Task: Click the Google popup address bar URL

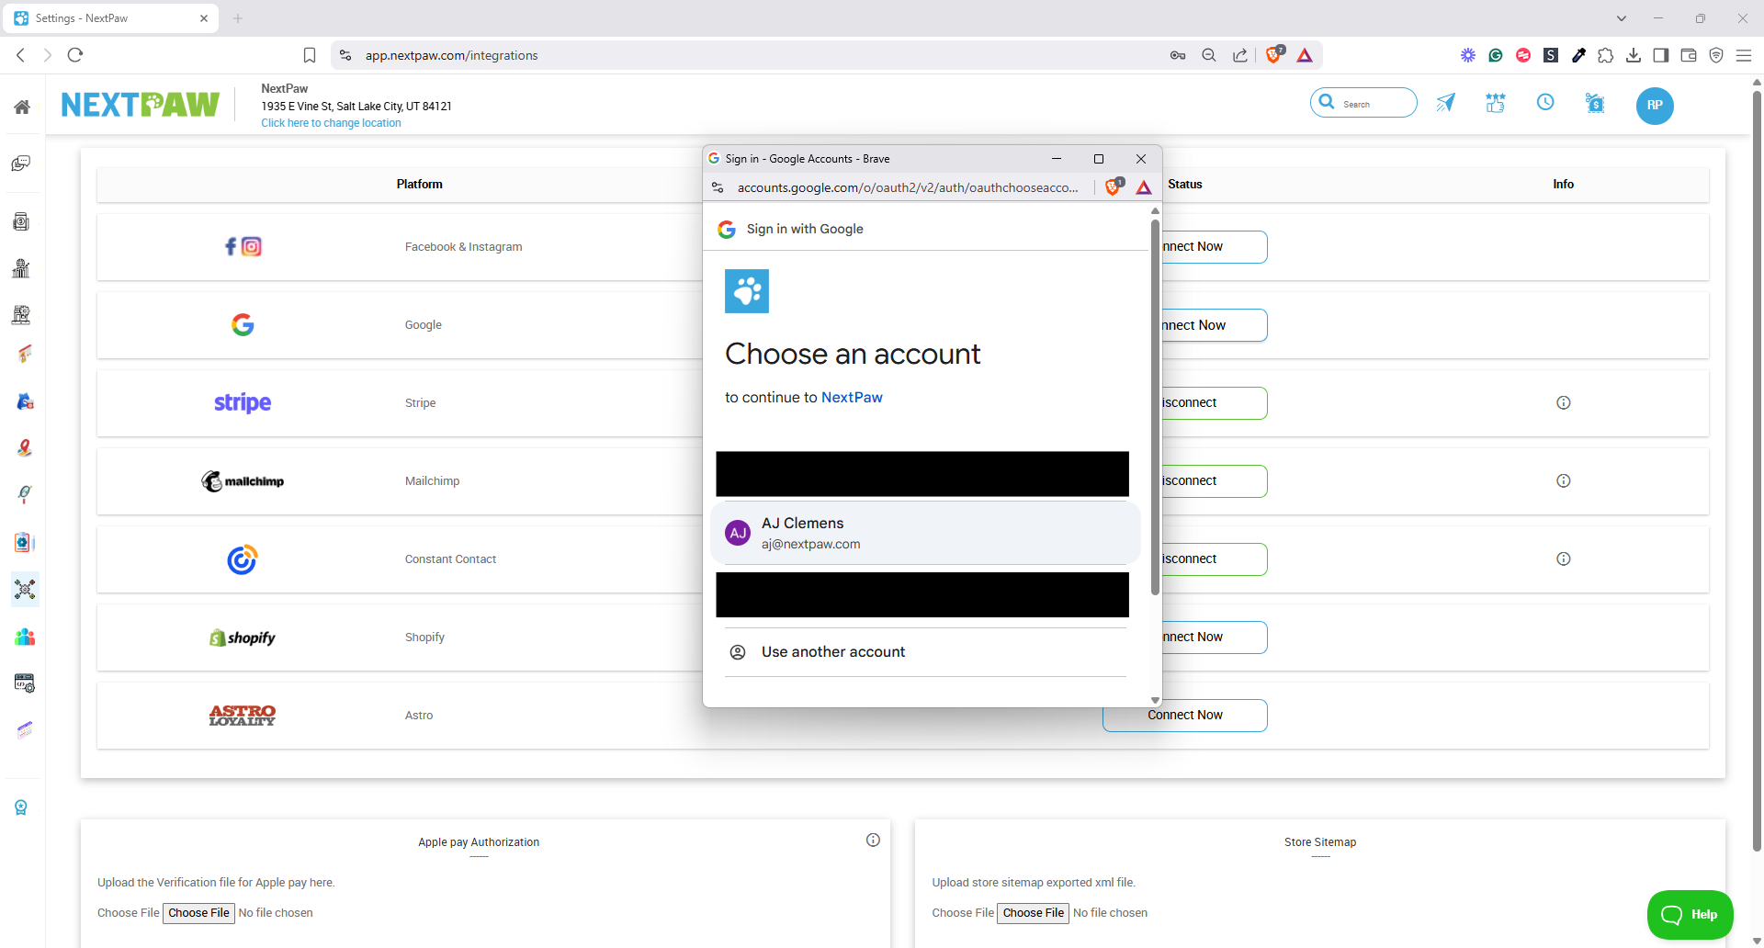Action: coord(908,187)
